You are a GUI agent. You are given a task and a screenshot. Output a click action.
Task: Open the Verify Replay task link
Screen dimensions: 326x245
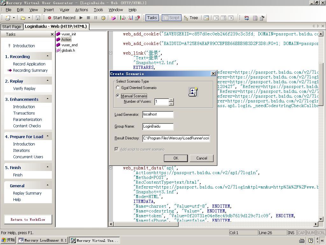click(x=24, y=89)
